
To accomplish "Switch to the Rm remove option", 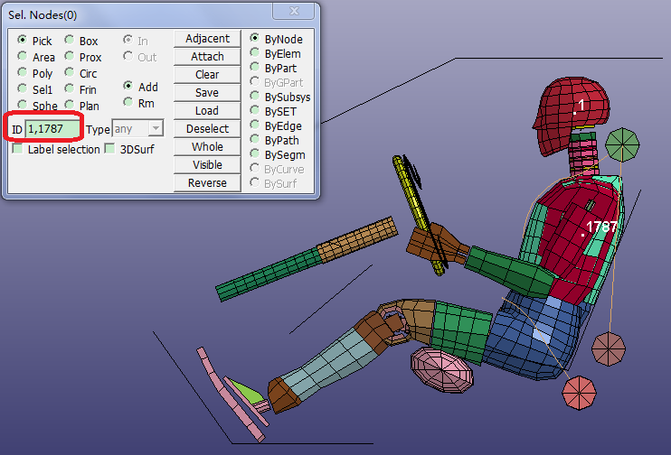I will click(x=128, y=103).
